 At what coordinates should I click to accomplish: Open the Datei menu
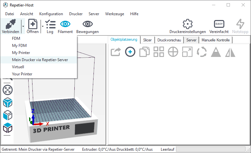coord(10,14)
